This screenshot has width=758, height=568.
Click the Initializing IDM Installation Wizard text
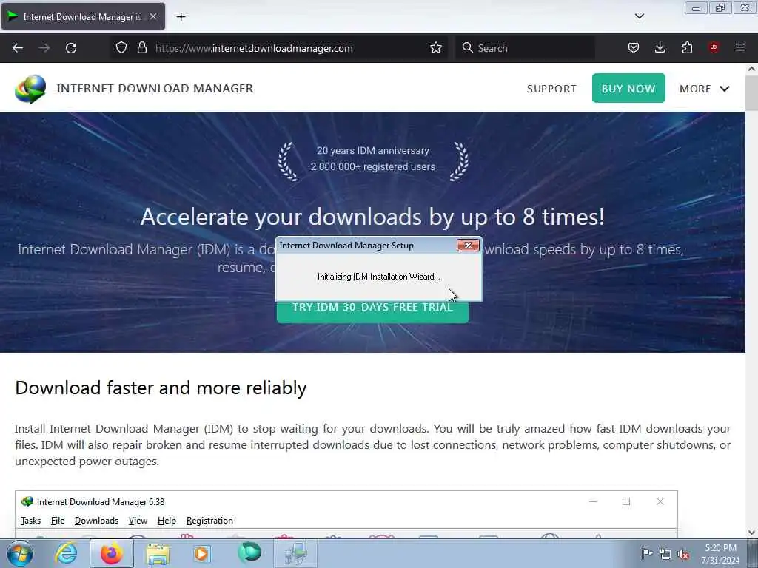[378, 277]
